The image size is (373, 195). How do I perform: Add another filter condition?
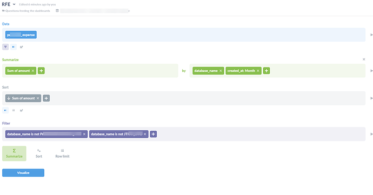(x=153, y=134)
